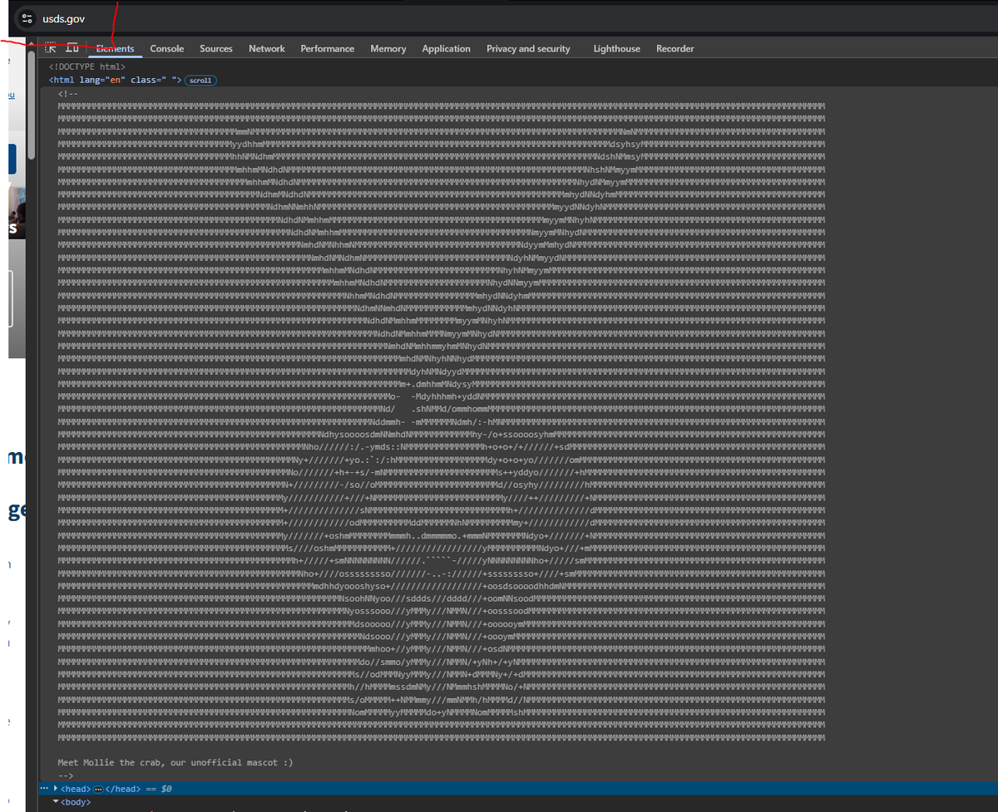Toggle the device toolbar icon
Viewport: 998px width, 812px height.
click(72, 48)
